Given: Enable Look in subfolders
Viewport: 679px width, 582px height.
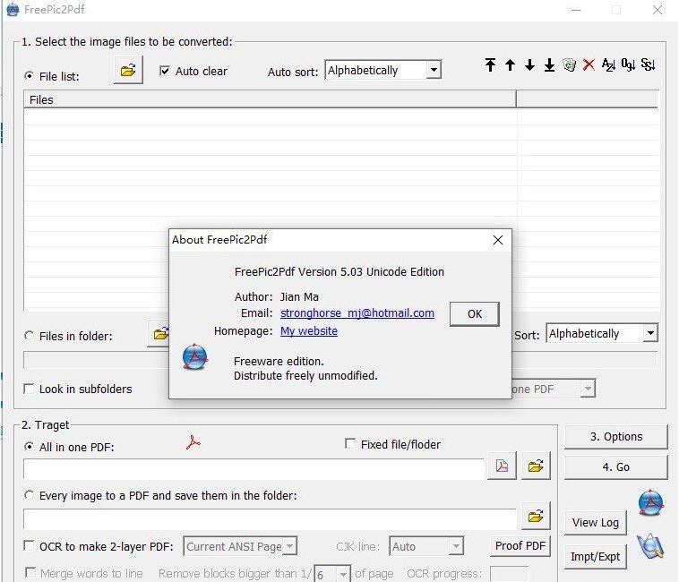Looking at the screenshot, I should click(x=29, y=389).
